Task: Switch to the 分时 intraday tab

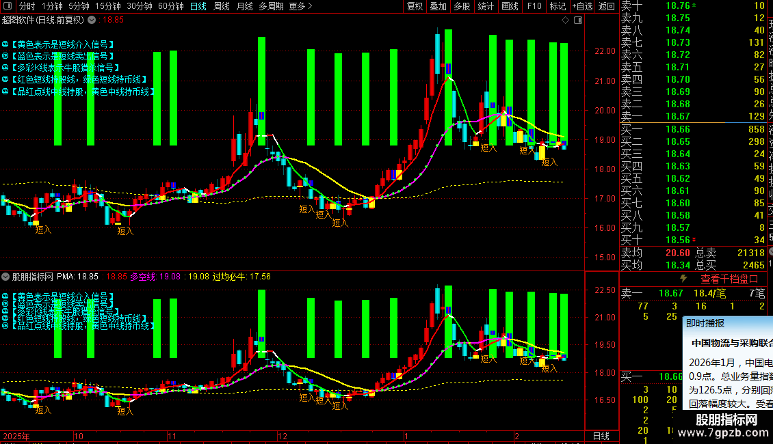Action: [27, 6]
